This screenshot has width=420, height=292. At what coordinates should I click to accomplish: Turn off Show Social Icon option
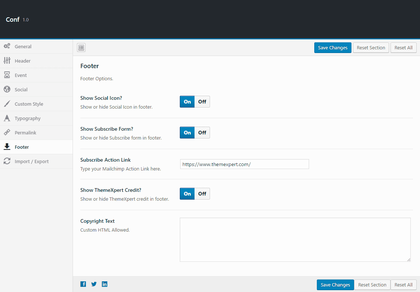tap(202, 102)
